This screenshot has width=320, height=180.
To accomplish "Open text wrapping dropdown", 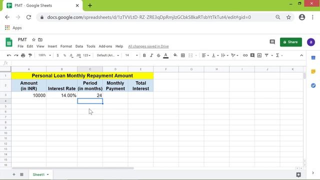I will (224, 55).
